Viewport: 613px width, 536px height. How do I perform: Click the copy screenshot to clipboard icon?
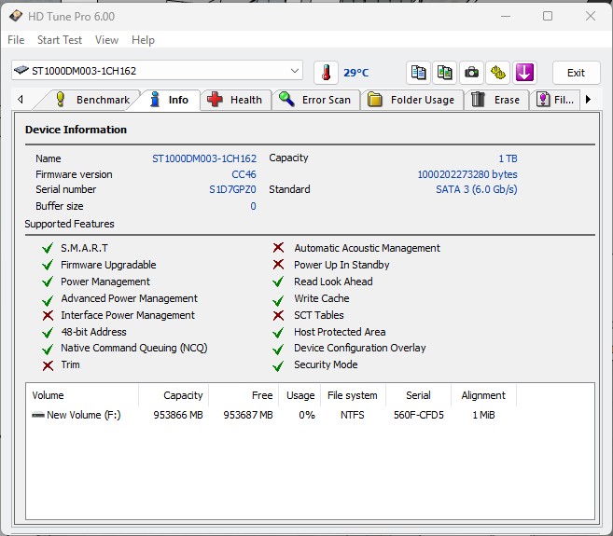click(x=445, y=72)
